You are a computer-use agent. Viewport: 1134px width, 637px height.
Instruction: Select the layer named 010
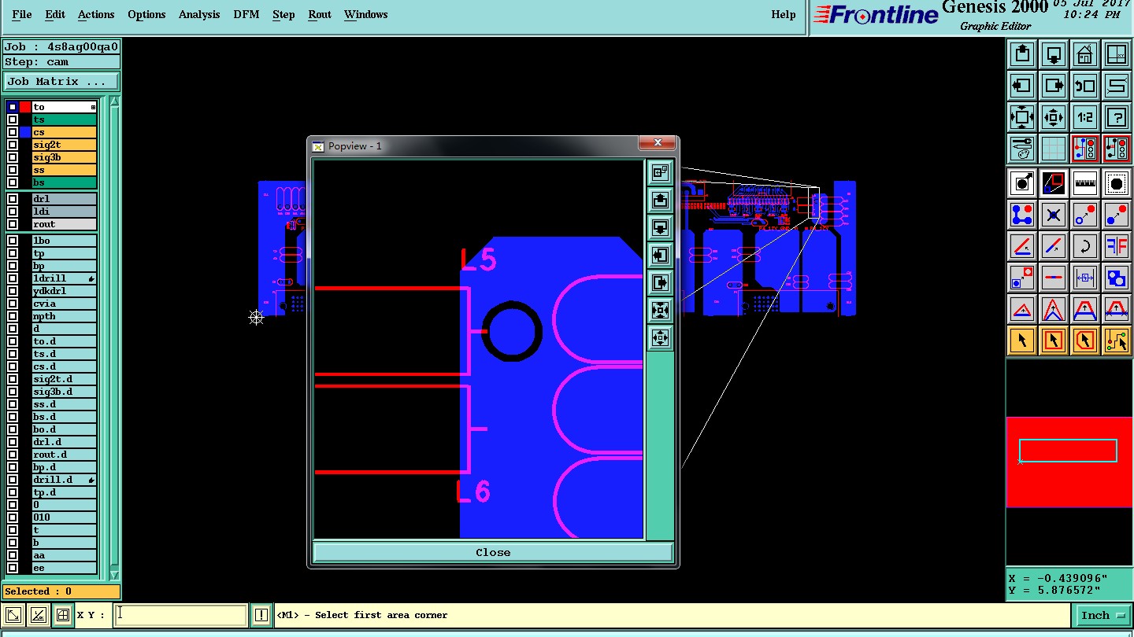click(x=64, y=517)
